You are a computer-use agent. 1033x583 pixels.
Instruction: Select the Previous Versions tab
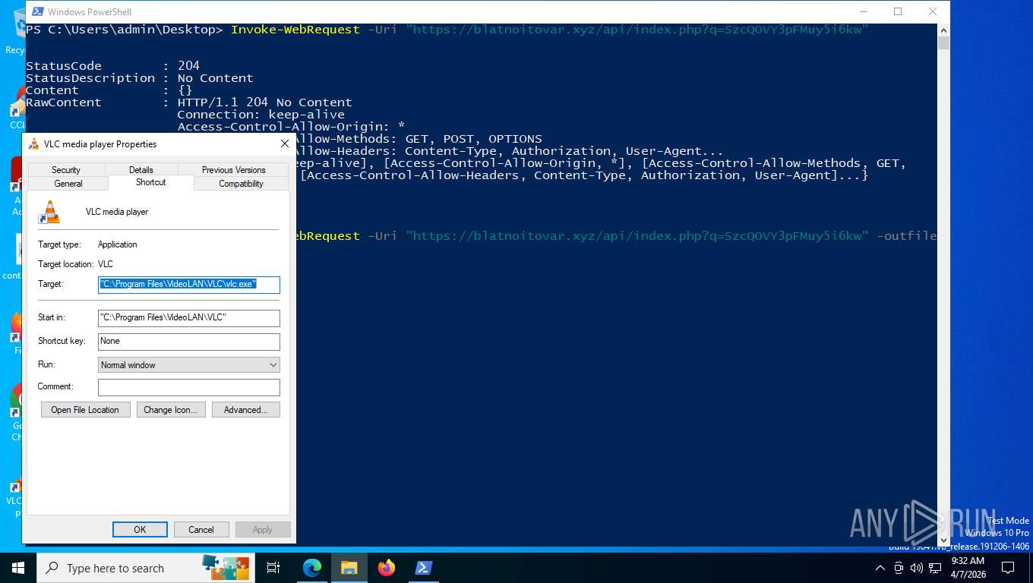pyautogui.click(x=233, y=169)
